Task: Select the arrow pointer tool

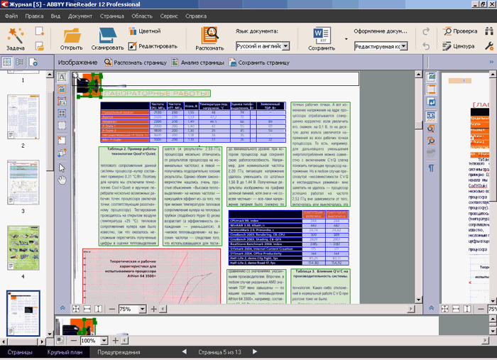Action: [62, 168]
